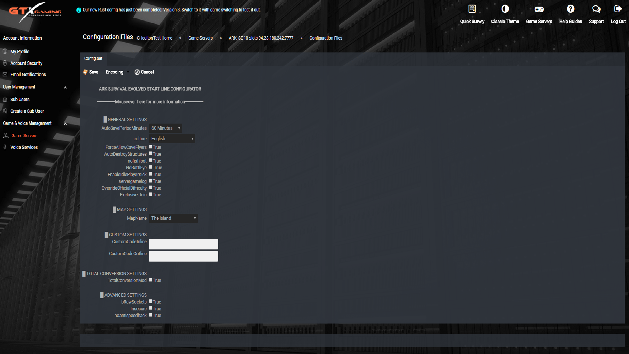
Task: Open AutoSavePeriodMinutes dropdown
Action: click(166, 128)
